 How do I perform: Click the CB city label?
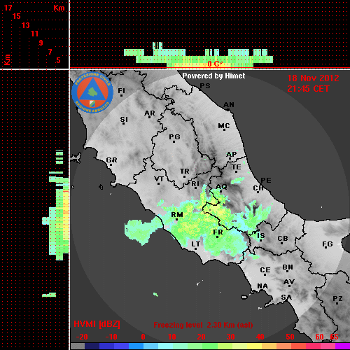(283, 239)
